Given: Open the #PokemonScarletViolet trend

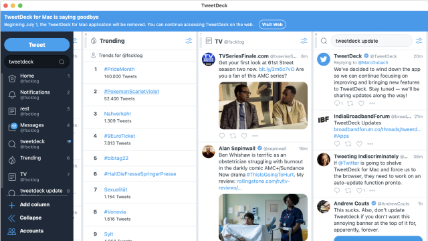Looking at the screenshot, I should coord(132,92).
